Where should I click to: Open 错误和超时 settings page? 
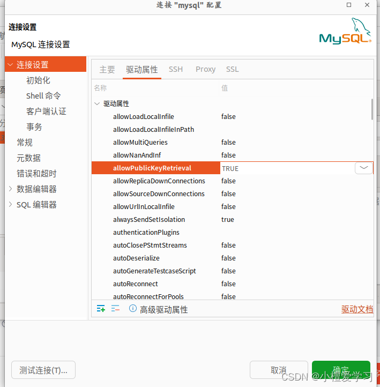pyautogui.click(x=36, y=174)
